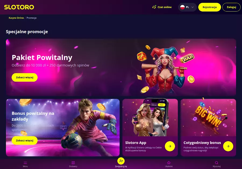This screenshot has width=242, height=169.
Task: Select the Promocje breadcrumb item
Action: [31, 18]
